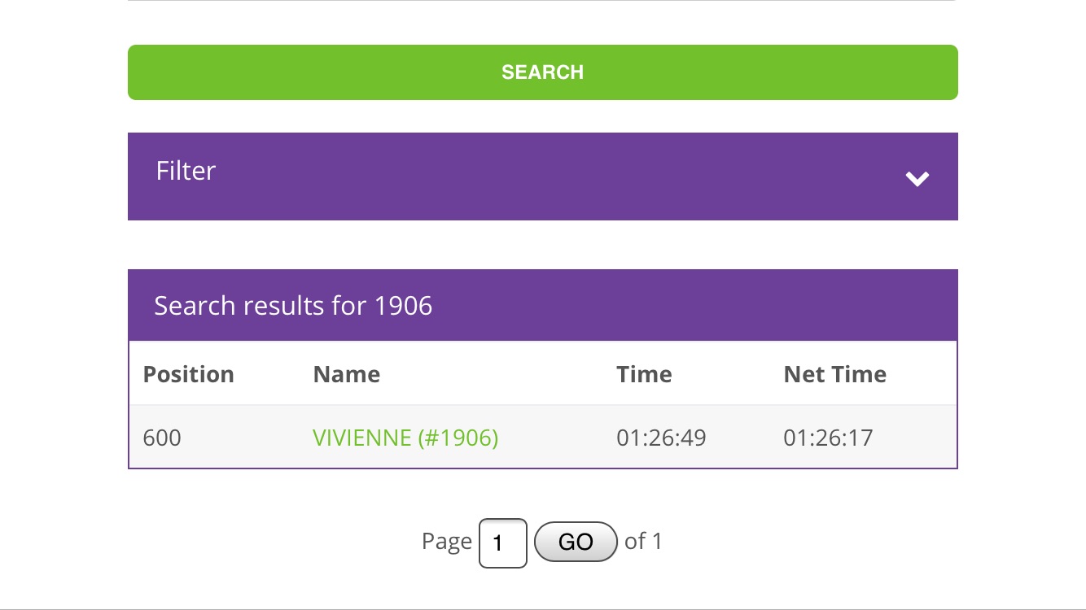Click the 'Page' label before the input

[447, 542]
